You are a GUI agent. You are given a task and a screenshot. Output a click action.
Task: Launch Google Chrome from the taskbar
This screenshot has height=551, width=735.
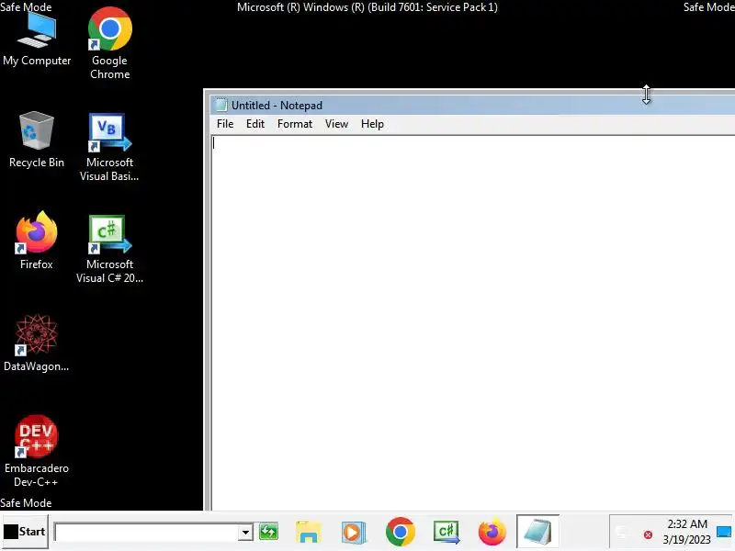401,532
